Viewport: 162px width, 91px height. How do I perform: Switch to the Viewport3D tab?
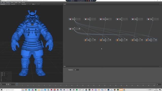pos(3,4)
